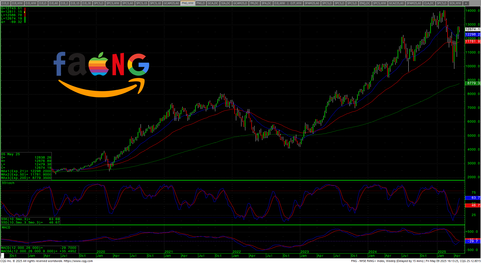The height and width of the screenshot is (263, 481).
Task: Switch to the FNG,D daily tab
Action: click(201, 3)
